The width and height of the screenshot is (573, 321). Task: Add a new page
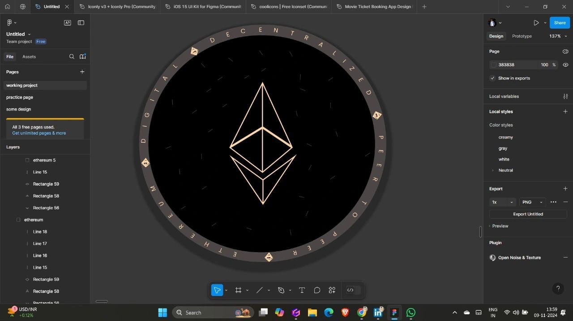coord(82,72)
